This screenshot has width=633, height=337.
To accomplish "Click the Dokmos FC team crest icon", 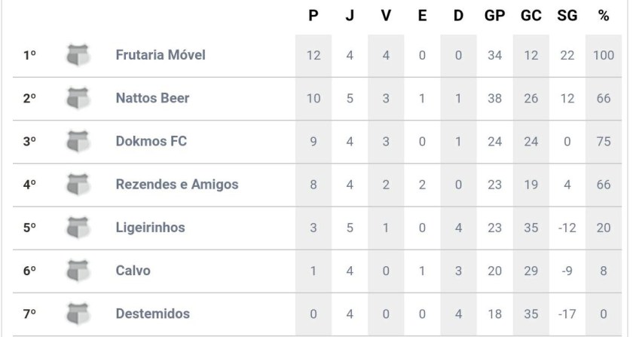I will (78, 141).
